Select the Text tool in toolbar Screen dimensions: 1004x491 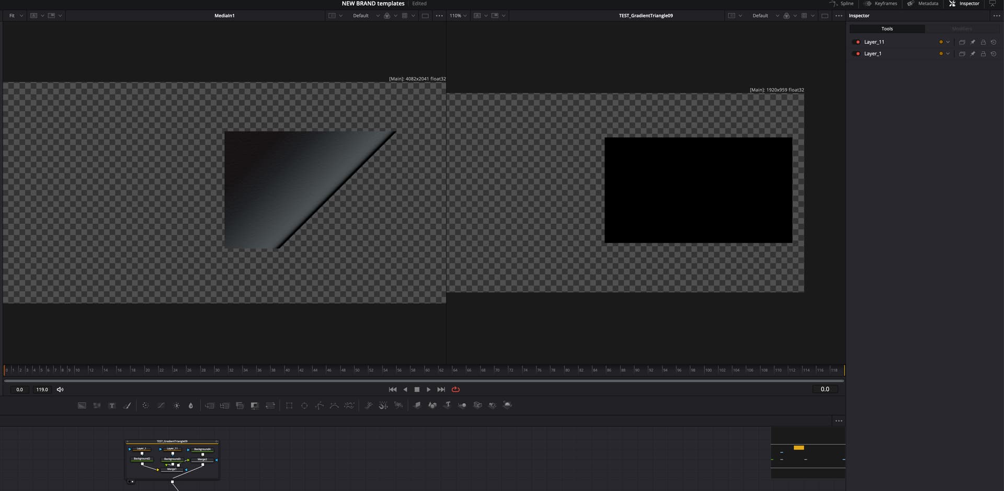[x=112, y=406]
